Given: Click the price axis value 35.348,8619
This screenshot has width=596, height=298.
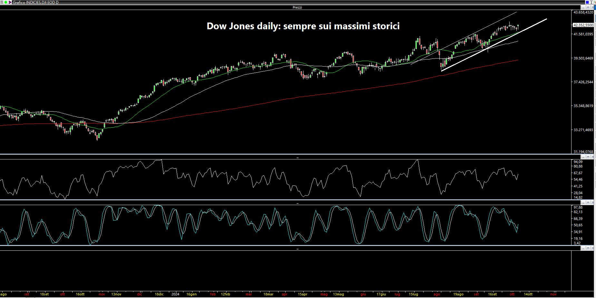Looking at the screenshot, I should (583, 106).
